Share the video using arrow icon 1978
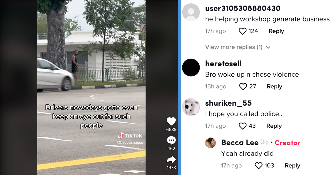The height and width of the screenshot is (175, 335). tap(171, 159)
